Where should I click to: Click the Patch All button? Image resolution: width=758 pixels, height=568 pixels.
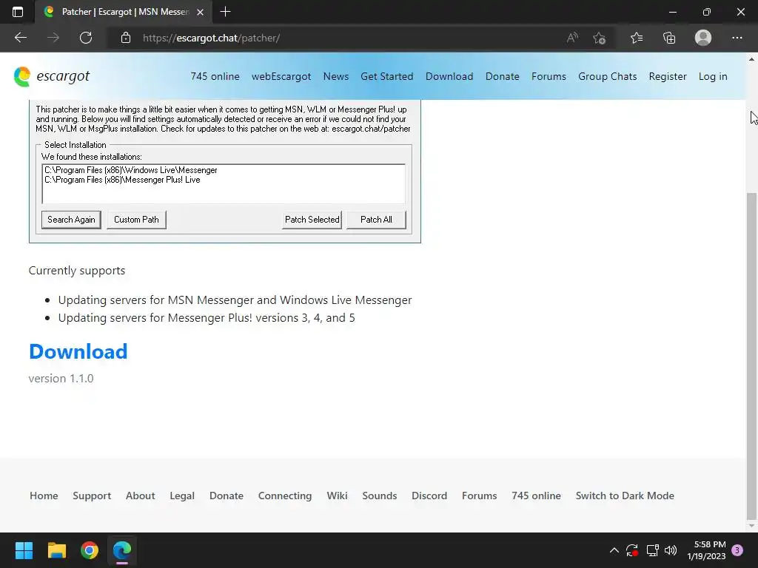(x=376, y=219)
